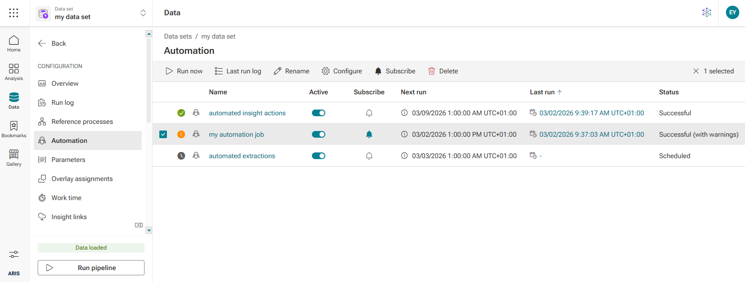Uncheck the my automation job row checkbox

coord(163,134)
